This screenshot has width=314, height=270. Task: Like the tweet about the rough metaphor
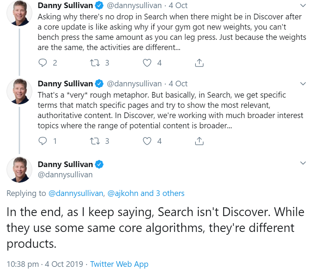(x=147, y=141)
